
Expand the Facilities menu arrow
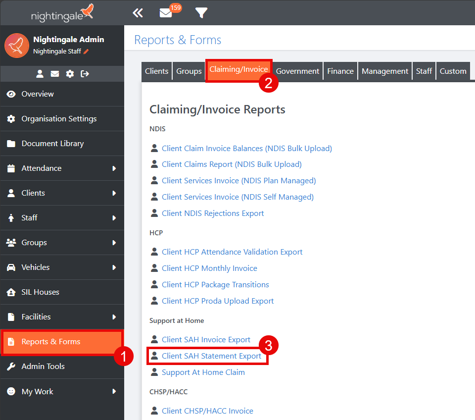click(114, 317)
